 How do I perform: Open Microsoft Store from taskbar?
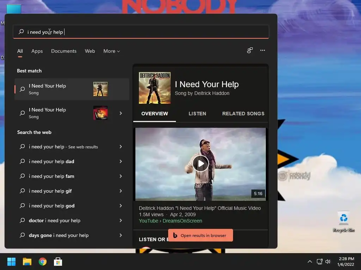58,262
